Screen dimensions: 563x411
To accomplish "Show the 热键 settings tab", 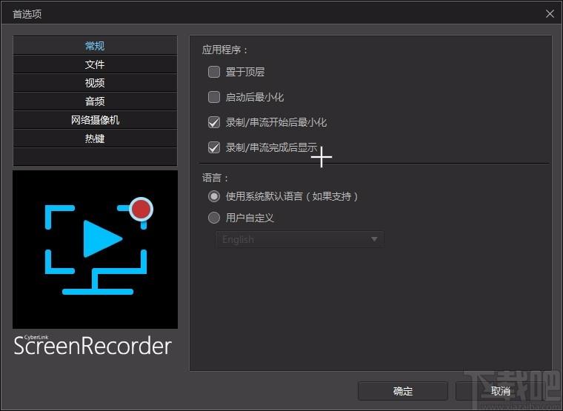I will [95, 138].
